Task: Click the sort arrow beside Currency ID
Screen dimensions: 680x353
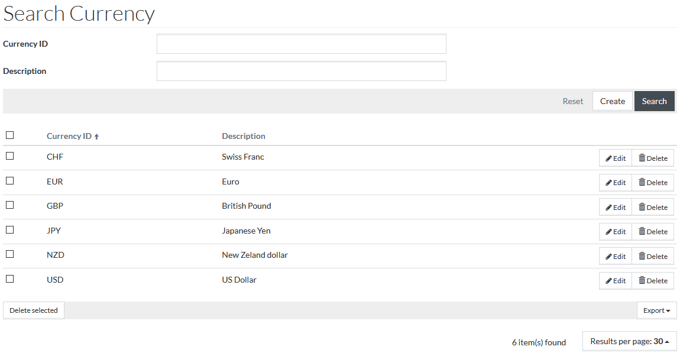Action: (97, 137)
